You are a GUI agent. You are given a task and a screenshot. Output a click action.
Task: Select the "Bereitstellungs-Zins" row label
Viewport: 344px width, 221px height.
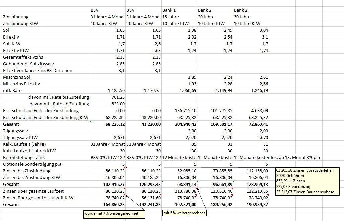point(24,157)
